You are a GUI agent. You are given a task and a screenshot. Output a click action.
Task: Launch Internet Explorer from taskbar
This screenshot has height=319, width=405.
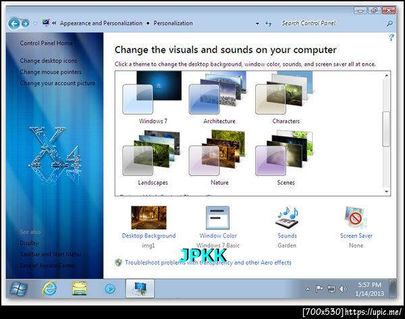click(x=49, y=289)
